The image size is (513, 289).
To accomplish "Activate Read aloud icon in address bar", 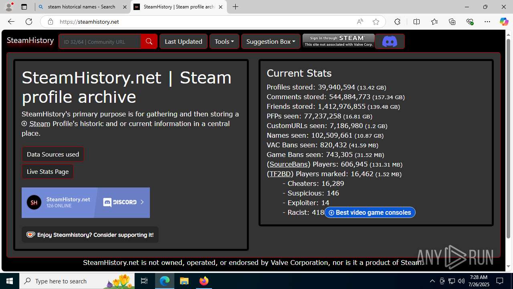I will pos(360,22).
